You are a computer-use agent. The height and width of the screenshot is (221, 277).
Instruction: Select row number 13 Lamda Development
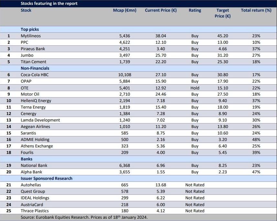click(x=9, y=120)
